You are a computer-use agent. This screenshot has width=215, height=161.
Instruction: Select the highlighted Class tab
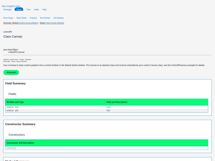(19, 10)
